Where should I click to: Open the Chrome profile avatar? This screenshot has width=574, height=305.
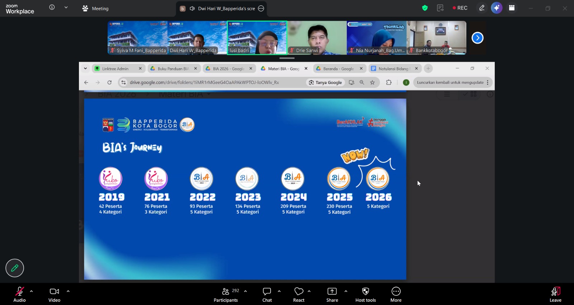pyautogui.click(x=406, y=83)
